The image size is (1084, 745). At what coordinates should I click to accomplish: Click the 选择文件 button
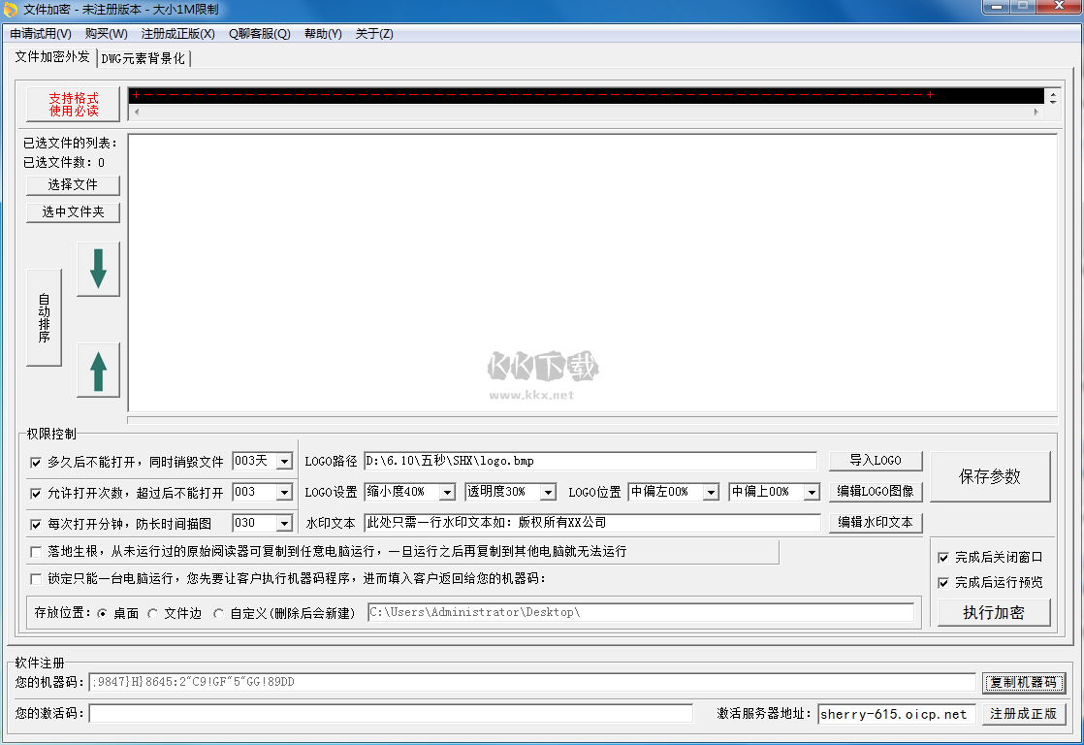(x=73, y=184)
